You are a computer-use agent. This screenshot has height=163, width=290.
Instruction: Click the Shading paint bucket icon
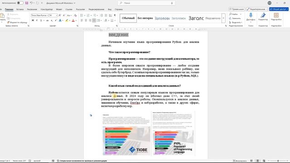point(106,20)
